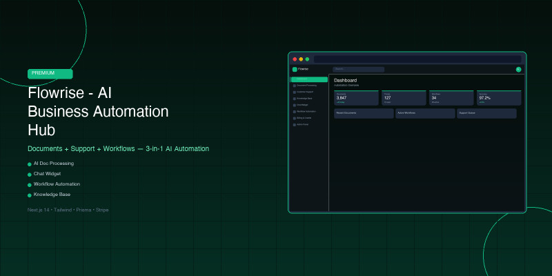Click the Flowrise logo icon in sidebar
This screenshot has height=276, width=552.
point(295,69)
